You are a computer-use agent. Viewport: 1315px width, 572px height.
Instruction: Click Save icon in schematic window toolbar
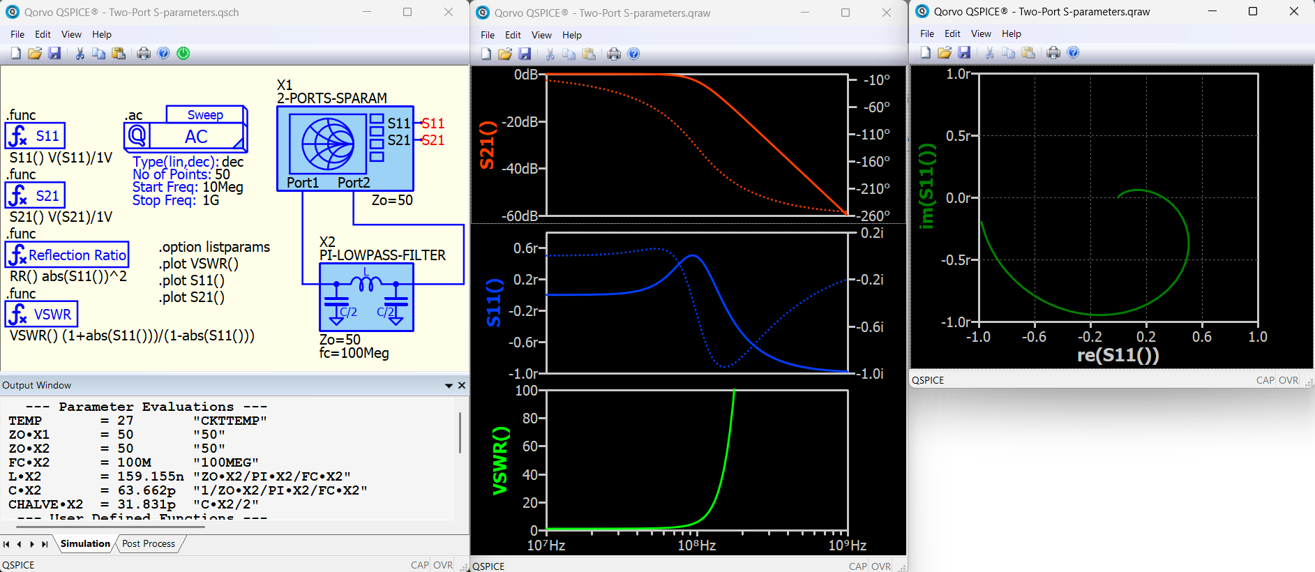54,53
